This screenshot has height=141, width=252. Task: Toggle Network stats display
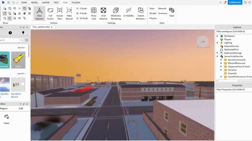point(162,9)
